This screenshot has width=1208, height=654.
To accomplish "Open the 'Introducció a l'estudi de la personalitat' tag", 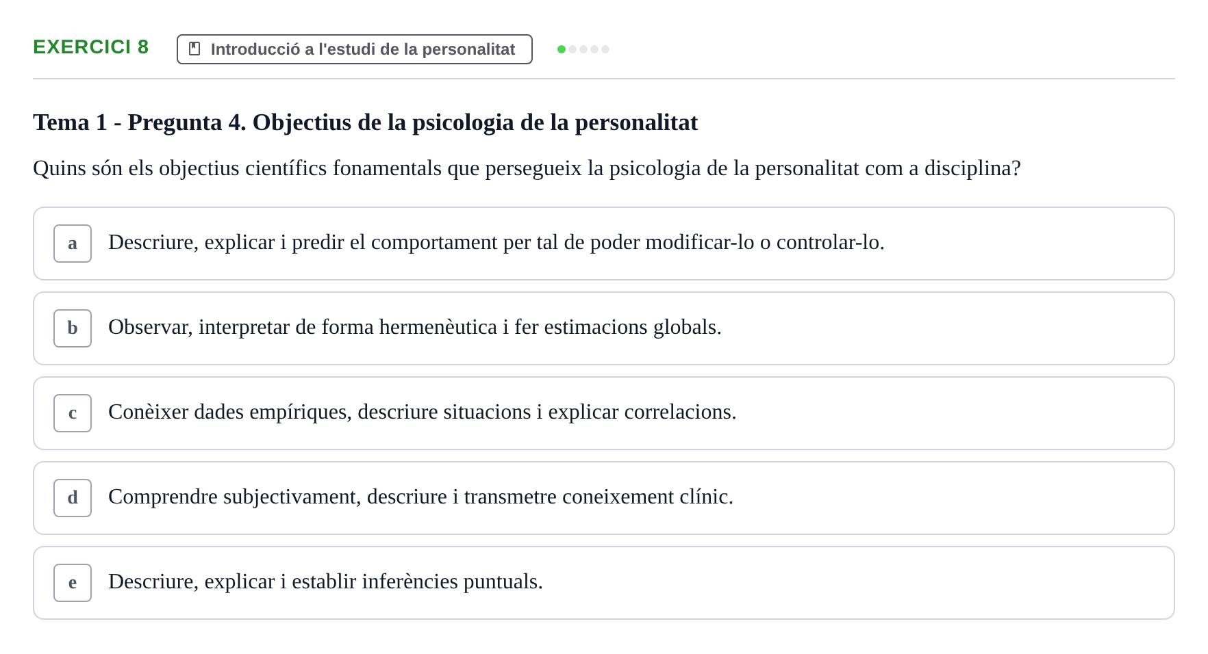I will point(355,49).
